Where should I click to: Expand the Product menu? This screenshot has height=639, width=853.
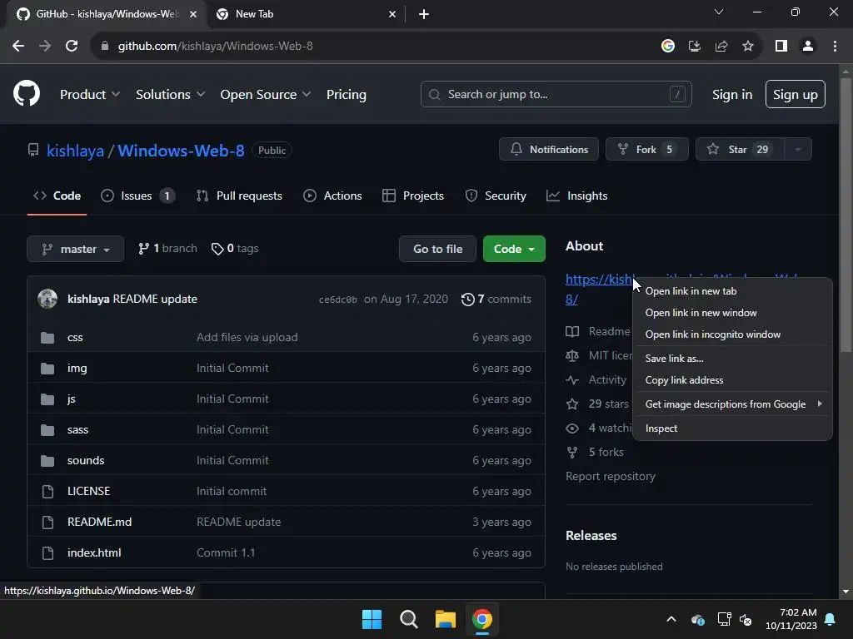click(90, 95)
